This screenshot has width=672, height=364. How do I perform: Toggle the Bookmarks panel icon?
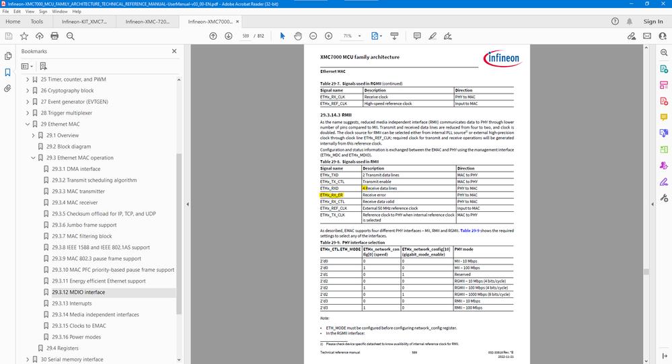7,73
